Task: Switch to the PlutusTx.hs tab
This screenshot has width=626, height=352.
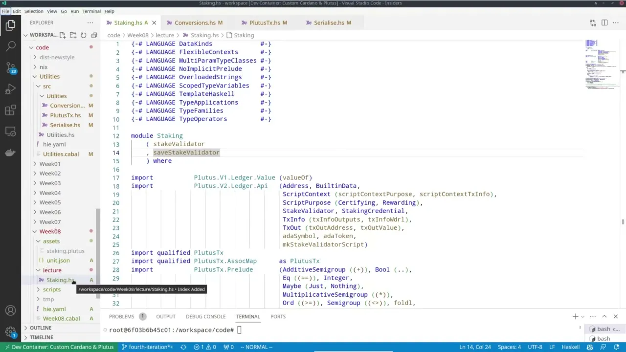Action: (x=265, y=22)
